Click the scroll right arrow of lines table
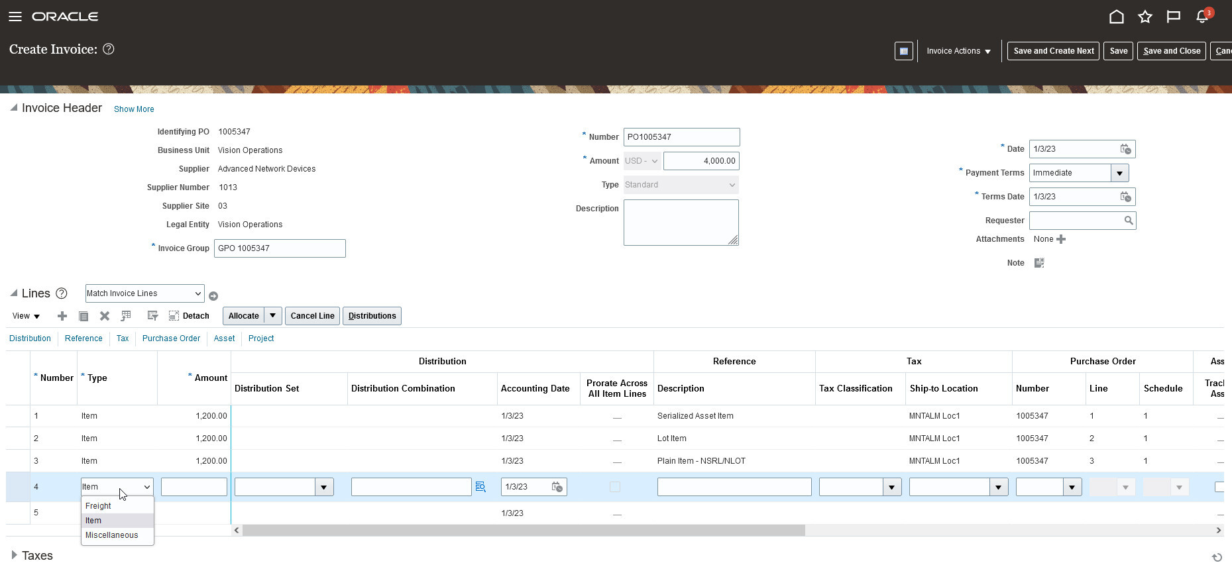 pos(1218,530)
